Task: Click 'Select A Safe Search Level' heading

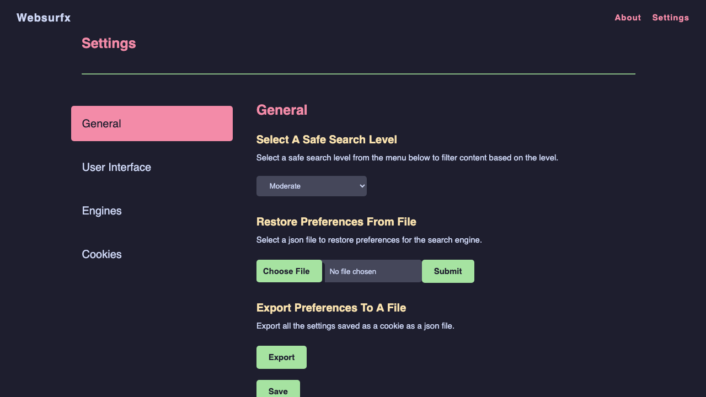Action: pos(327,140)
